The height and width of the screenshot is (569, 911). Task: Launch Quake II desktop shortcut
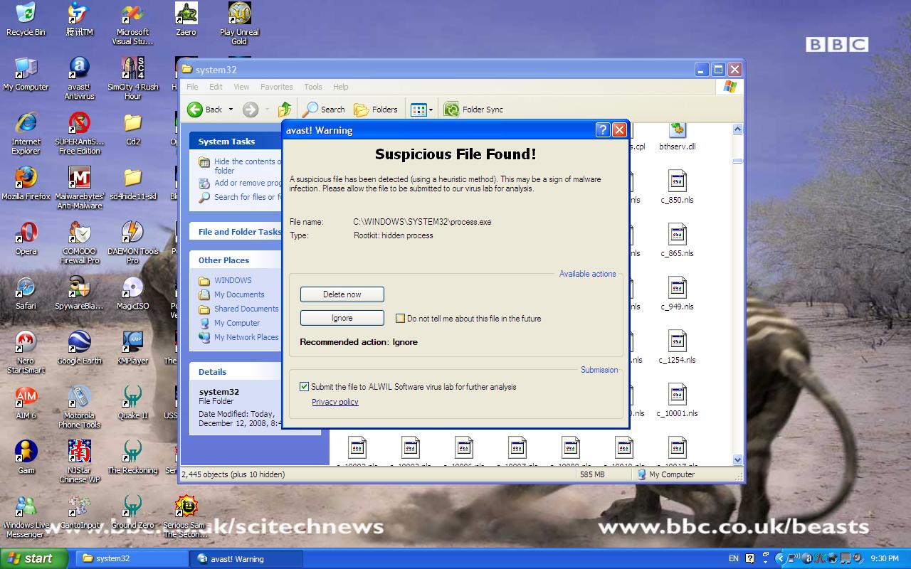pos(132,403)
